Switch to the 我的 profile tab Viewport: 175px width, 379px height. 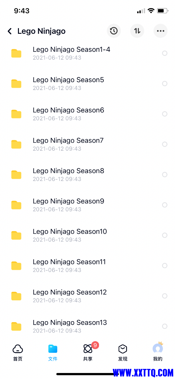click(x=158, y=352)
